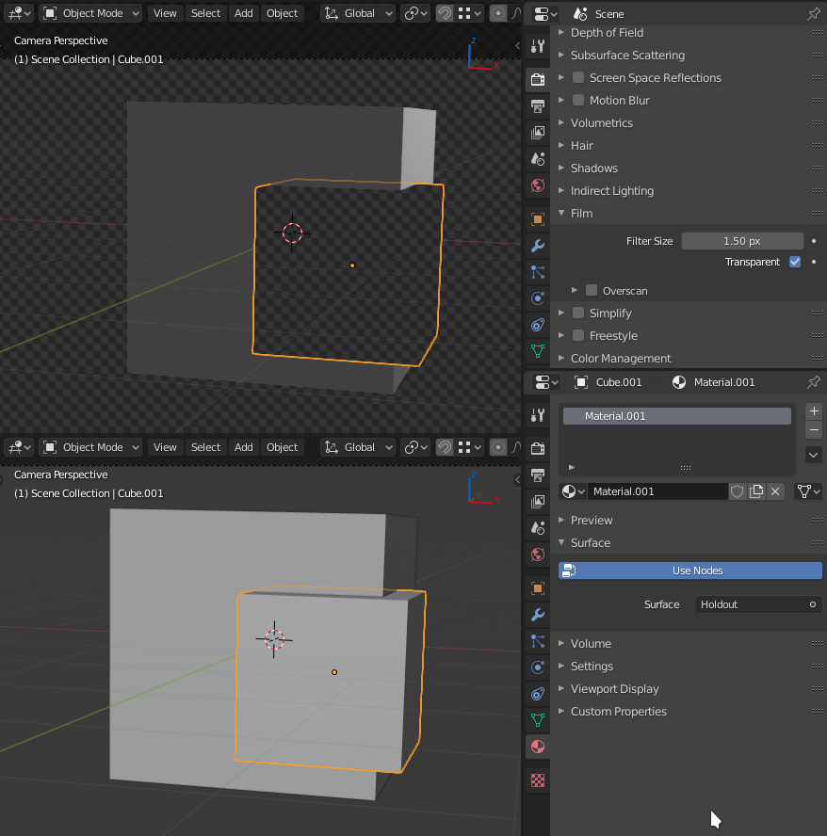Adjust the Filter Size slider
The width and height of the screenshot is (827, 836).
(x=742, y=240)
